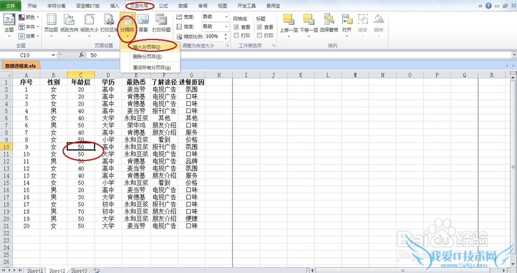Click the insert new worksheet icon
The width and height of the screenshot is (517, 273).
[x=97, y=270]
